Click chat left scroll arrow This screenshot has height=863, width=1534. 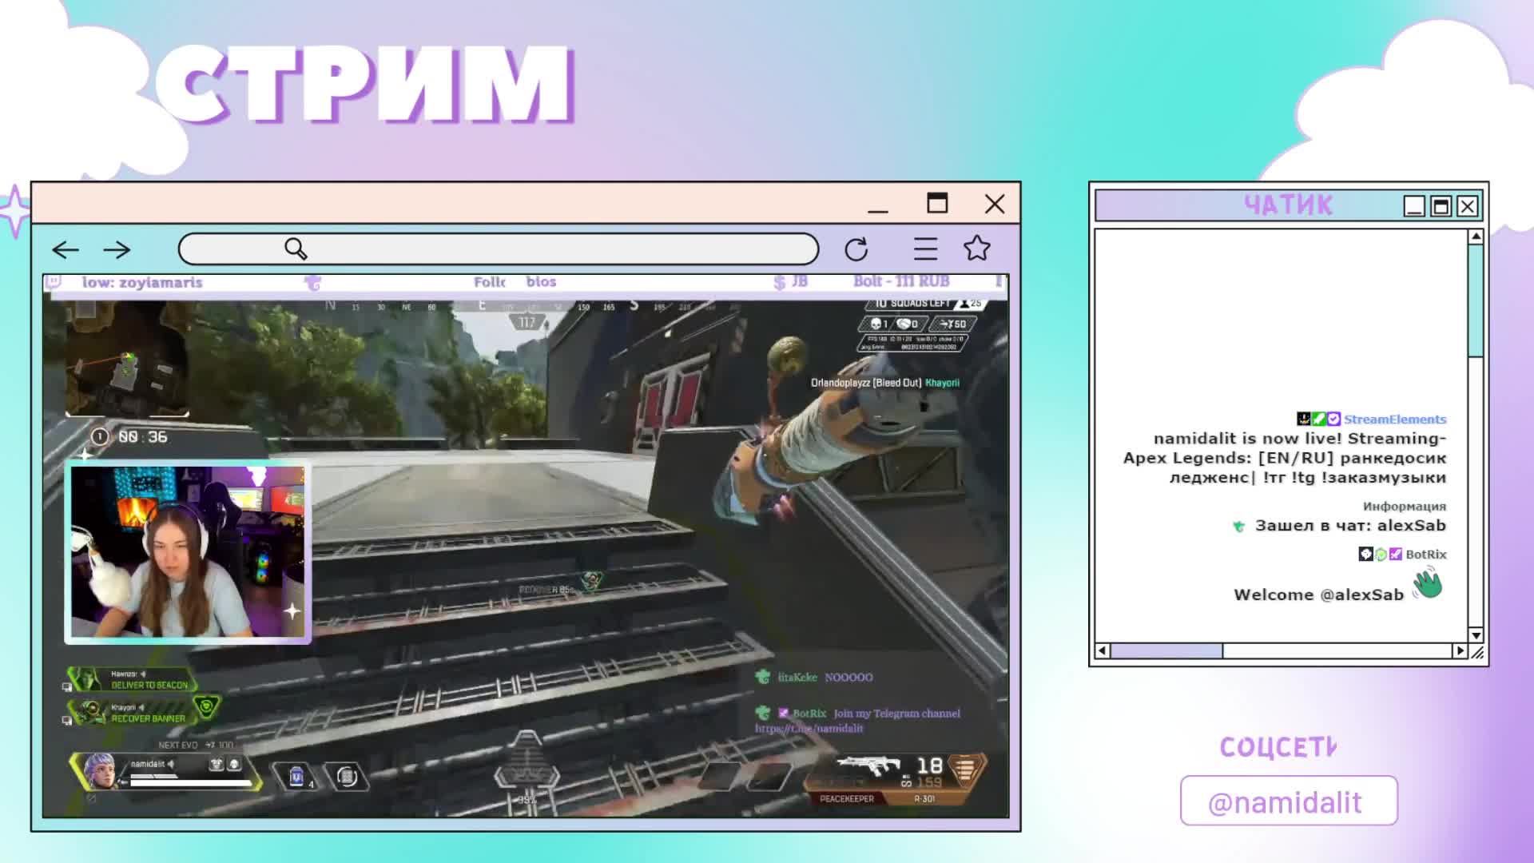[1103, 651]
